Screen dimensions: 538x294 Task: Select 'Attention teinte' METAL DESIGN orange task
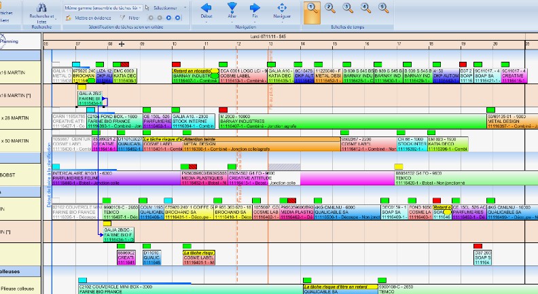262,144
